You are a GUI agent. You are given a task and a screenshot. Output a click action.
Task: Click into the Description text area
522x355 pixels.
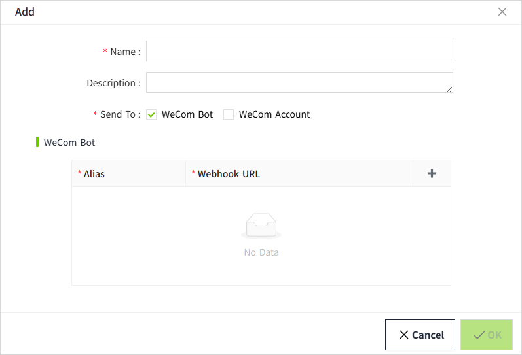coord(298,82)
